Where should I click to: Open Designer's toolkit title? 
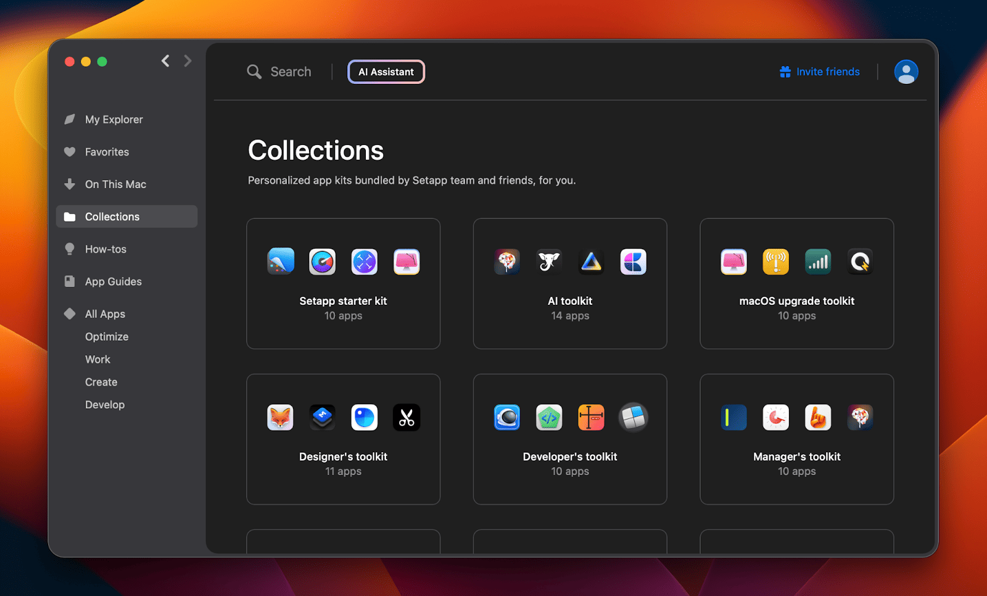point(343,457)
